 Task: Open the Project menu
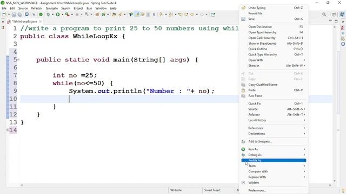coord(78,9)
